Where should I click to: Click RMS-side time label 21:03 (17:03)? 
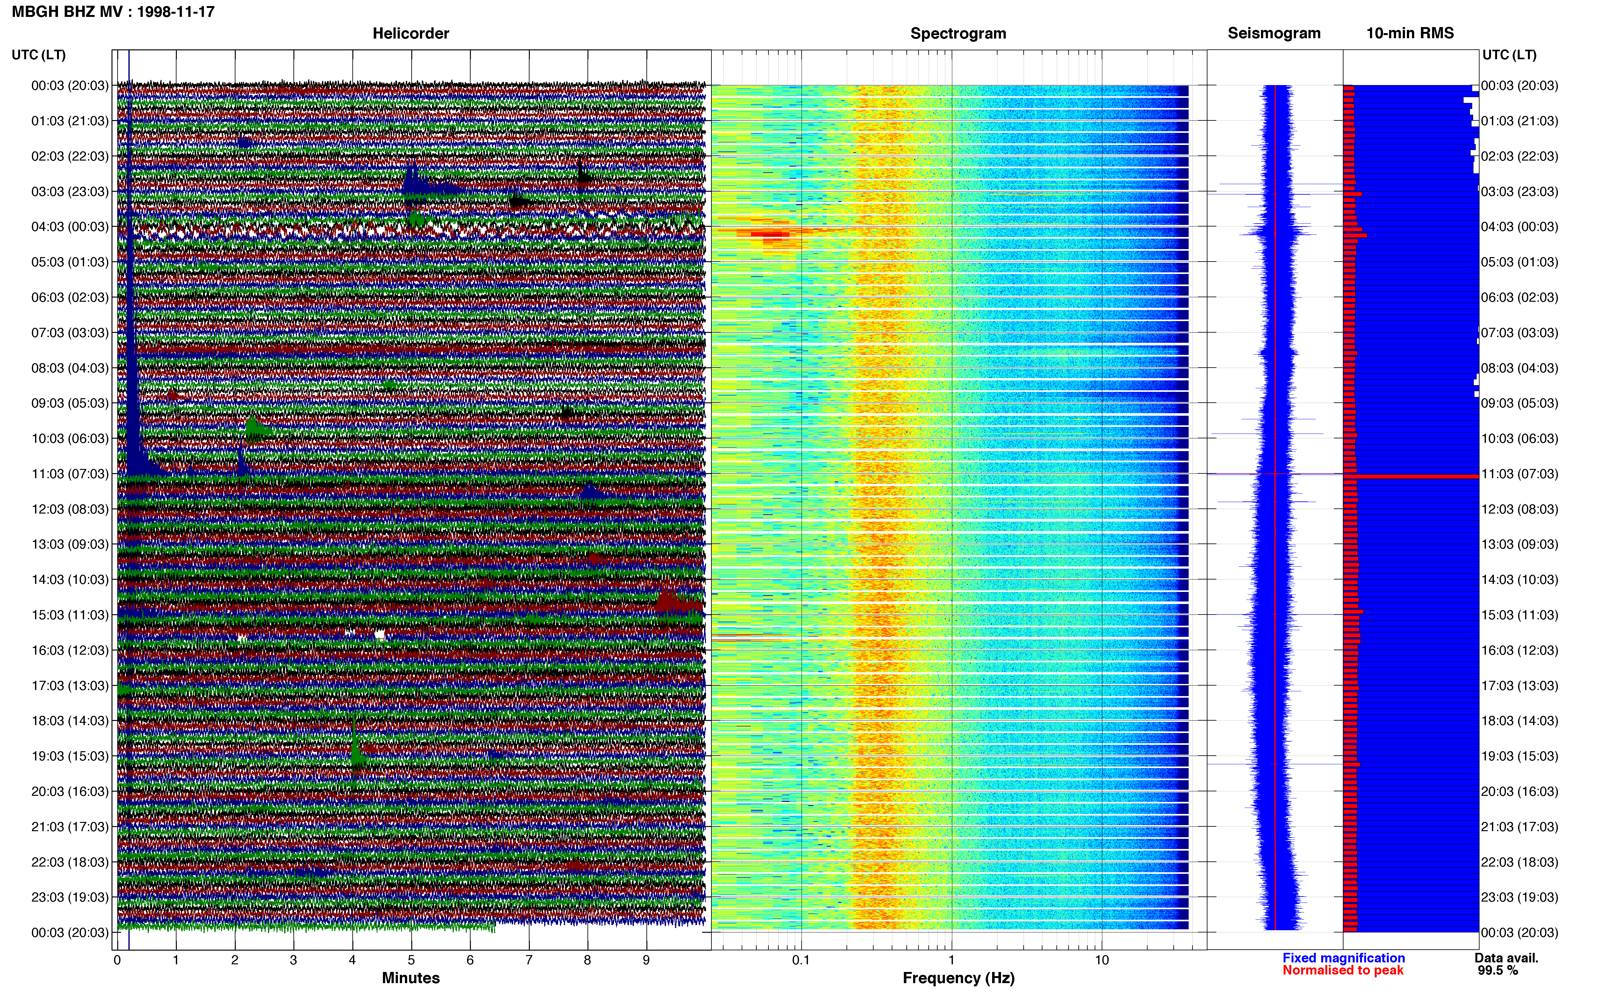(x=1520, y=827)
